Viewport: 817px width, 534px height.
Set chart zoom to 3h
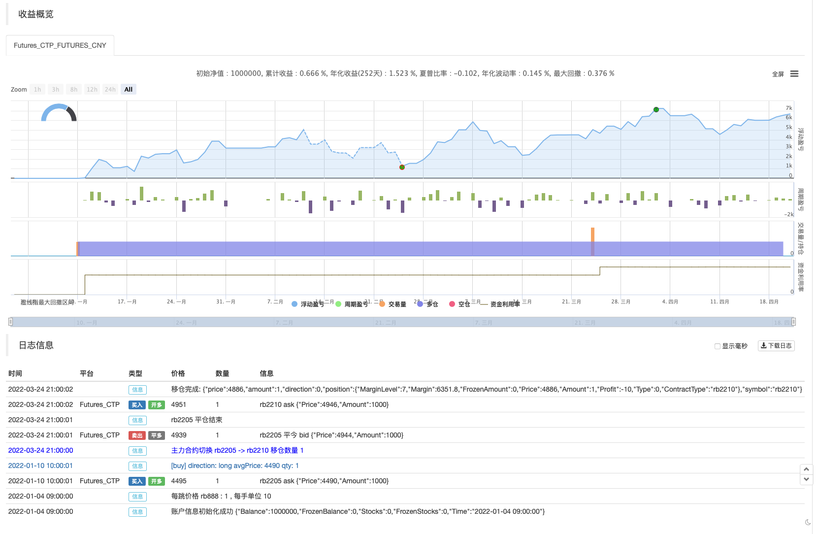click(56, 90)
